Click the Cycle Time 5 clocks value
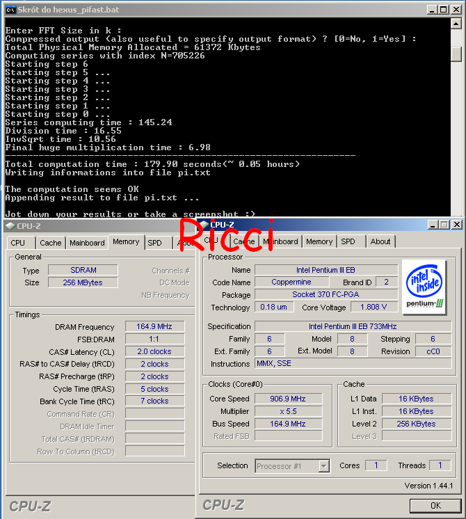Viewport: 466px width, 519px height. click(154, 389)
